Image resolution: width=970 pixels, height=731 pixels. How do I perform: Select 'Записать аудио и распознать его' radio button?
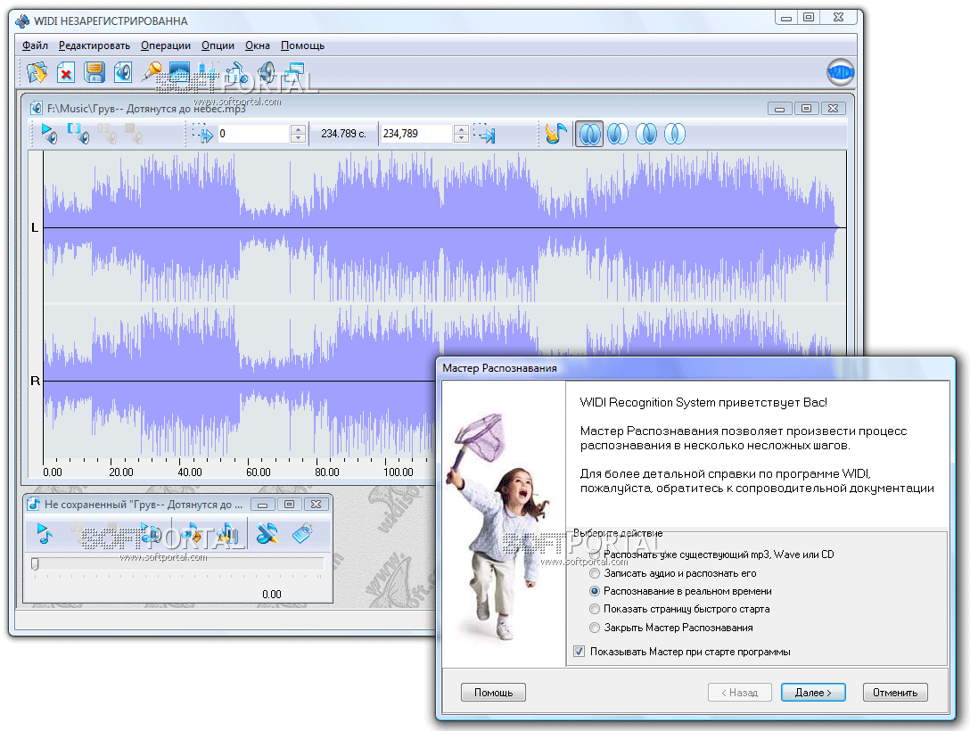coord(596,573)
